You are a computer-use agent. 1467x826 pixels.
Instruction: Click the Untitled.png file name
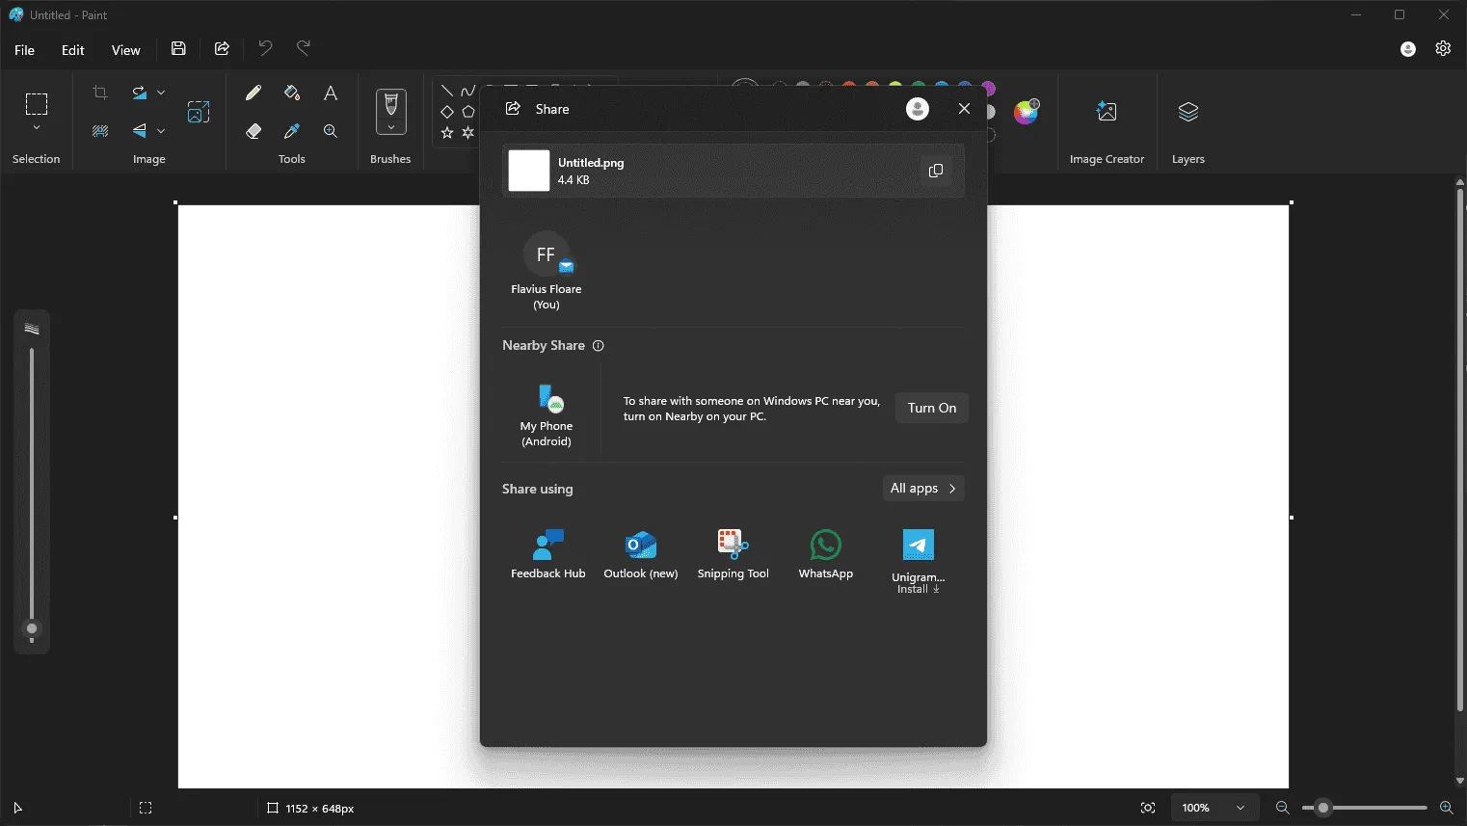tap(591, 163)
